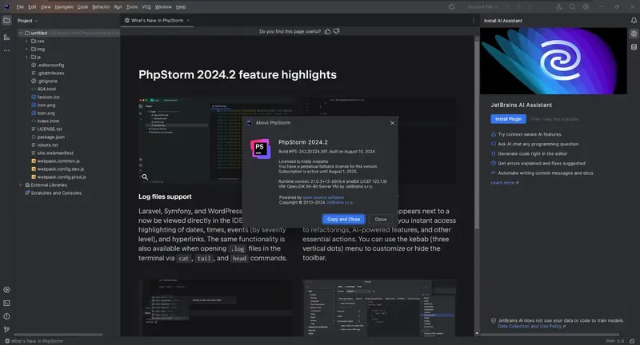This screenshot has width=640, height=345.
Task: Expand the js folder
Action: coord(27,57)
